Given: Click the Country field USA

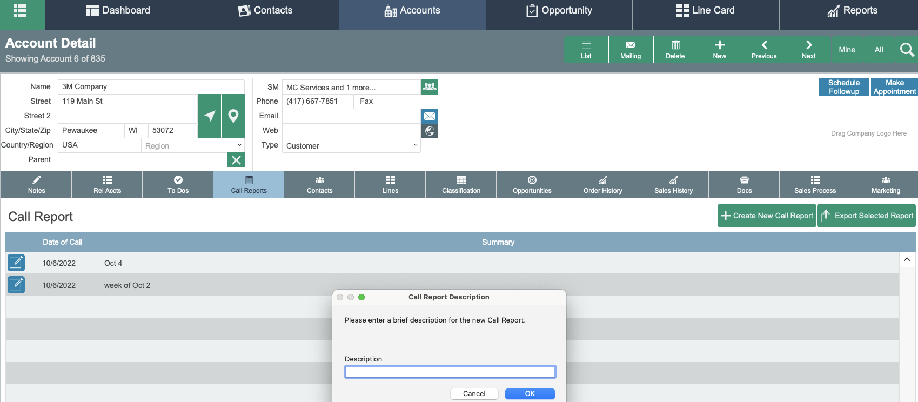Looking at the screenshot, I should click(99, 145).
